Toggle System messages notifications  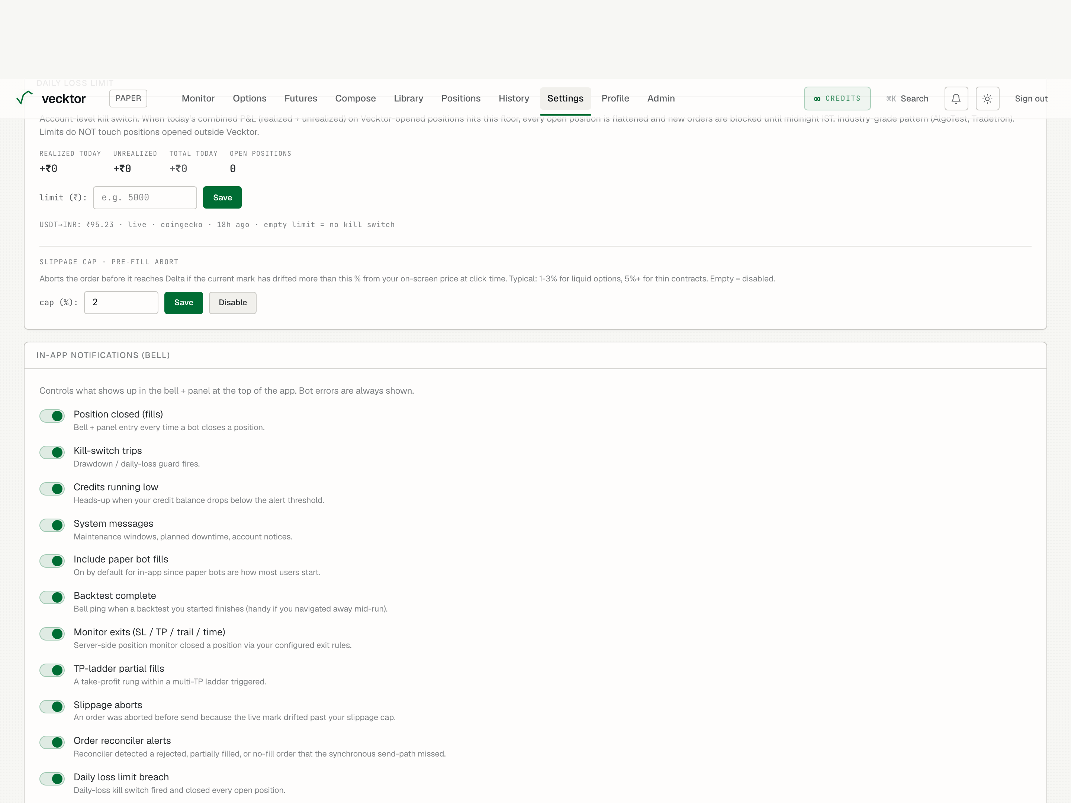[52, 525]
